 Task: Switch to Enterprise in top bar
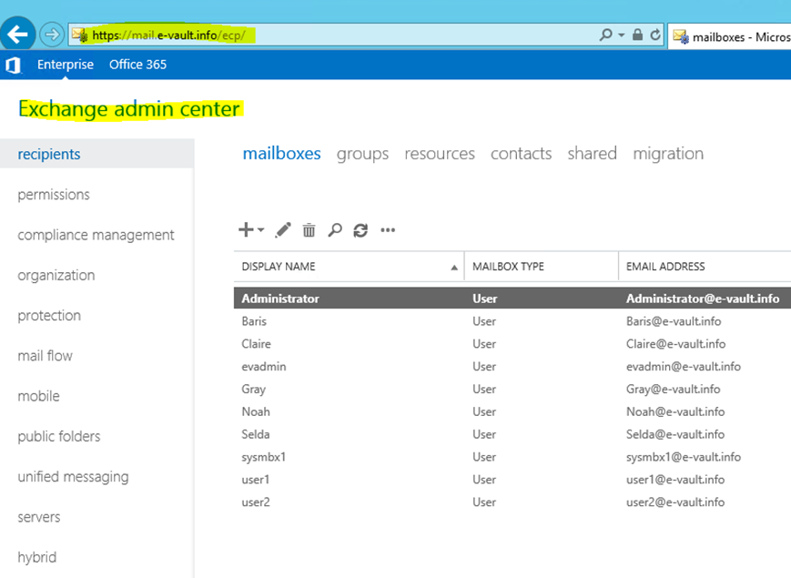click(x=65, y=65)
